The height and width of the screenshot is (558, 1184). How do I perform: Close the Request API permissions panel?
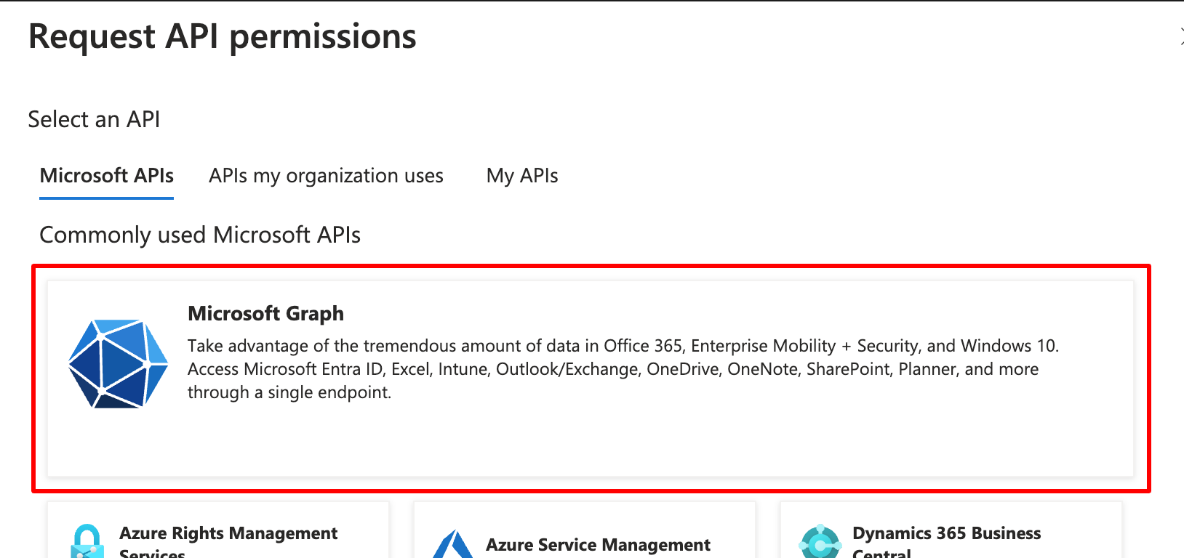[1180, 36]
